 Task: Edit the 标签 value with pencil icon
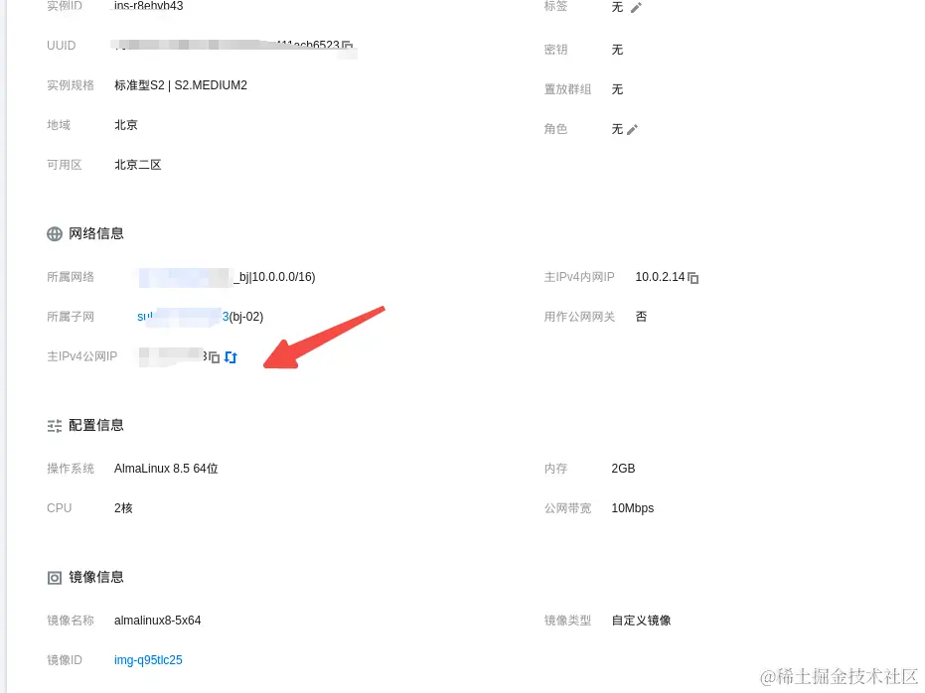(x=636, y=8)
